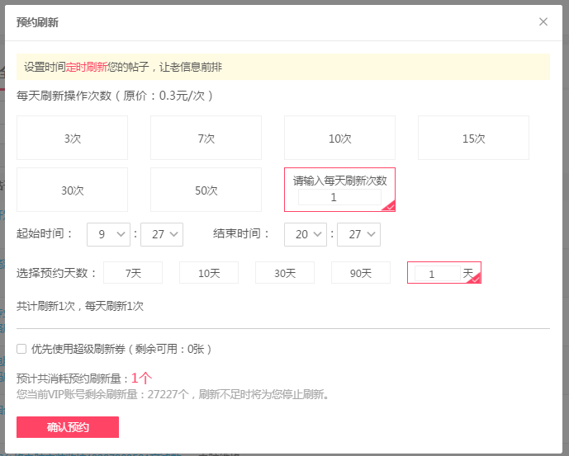
Task: Enable 优先使用超级刷新券 checkbox
Action: pos(21,349)
